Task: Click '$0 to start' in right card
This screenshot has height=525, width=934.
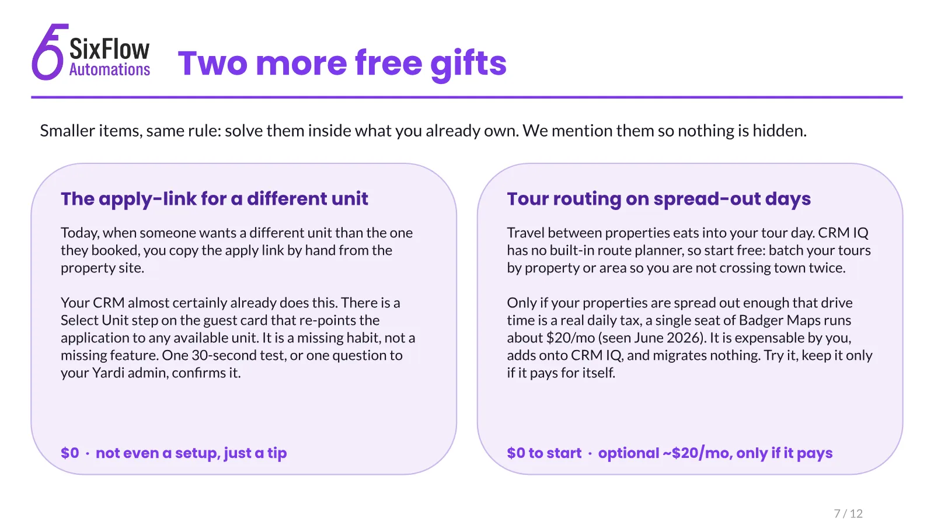Action: coord(544,453)
